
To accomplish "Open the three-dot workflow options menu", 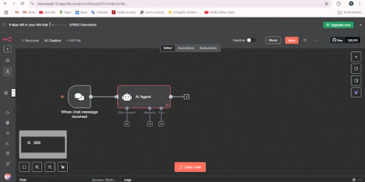I will pyautogui.click(x=316, y=40).
